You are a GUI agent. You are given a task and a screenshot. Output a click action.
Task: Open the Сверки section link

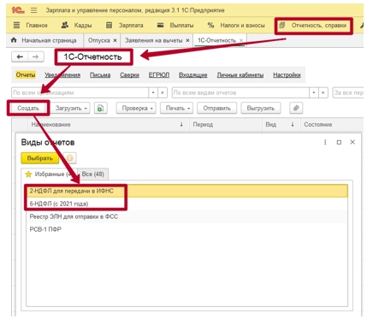[x=129, y=75]
